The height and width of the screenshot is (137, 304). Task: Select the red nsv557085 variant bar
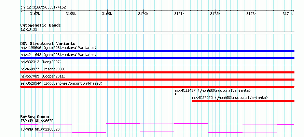click(x=157, y=80)
